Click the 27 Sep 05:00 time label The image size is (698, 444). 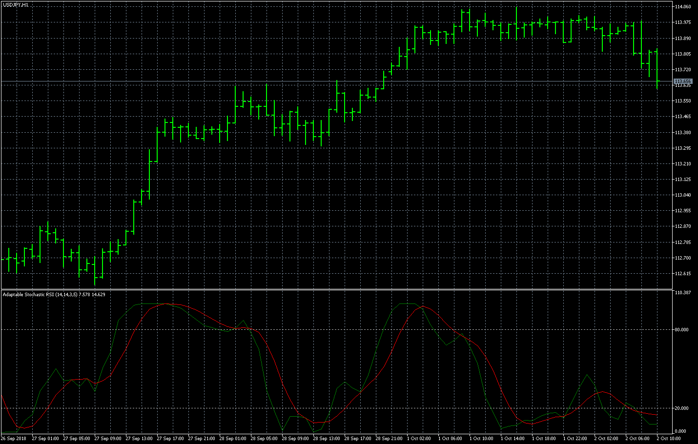pos(77,439)
